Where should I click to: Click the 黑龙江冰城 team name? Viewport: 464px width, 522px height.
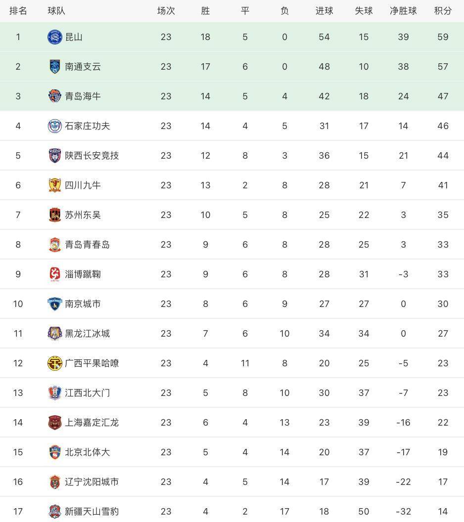click(87, 334)
